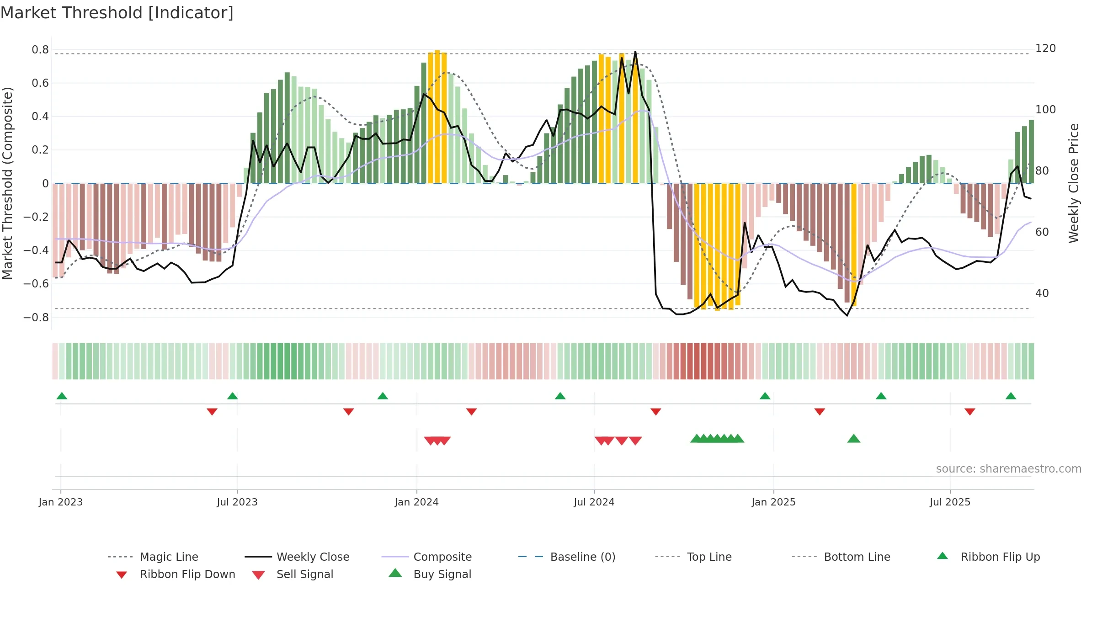
Task: Click the Jul 2023 x-axis label
Action: pyautogui.click(x=237, y=502)
